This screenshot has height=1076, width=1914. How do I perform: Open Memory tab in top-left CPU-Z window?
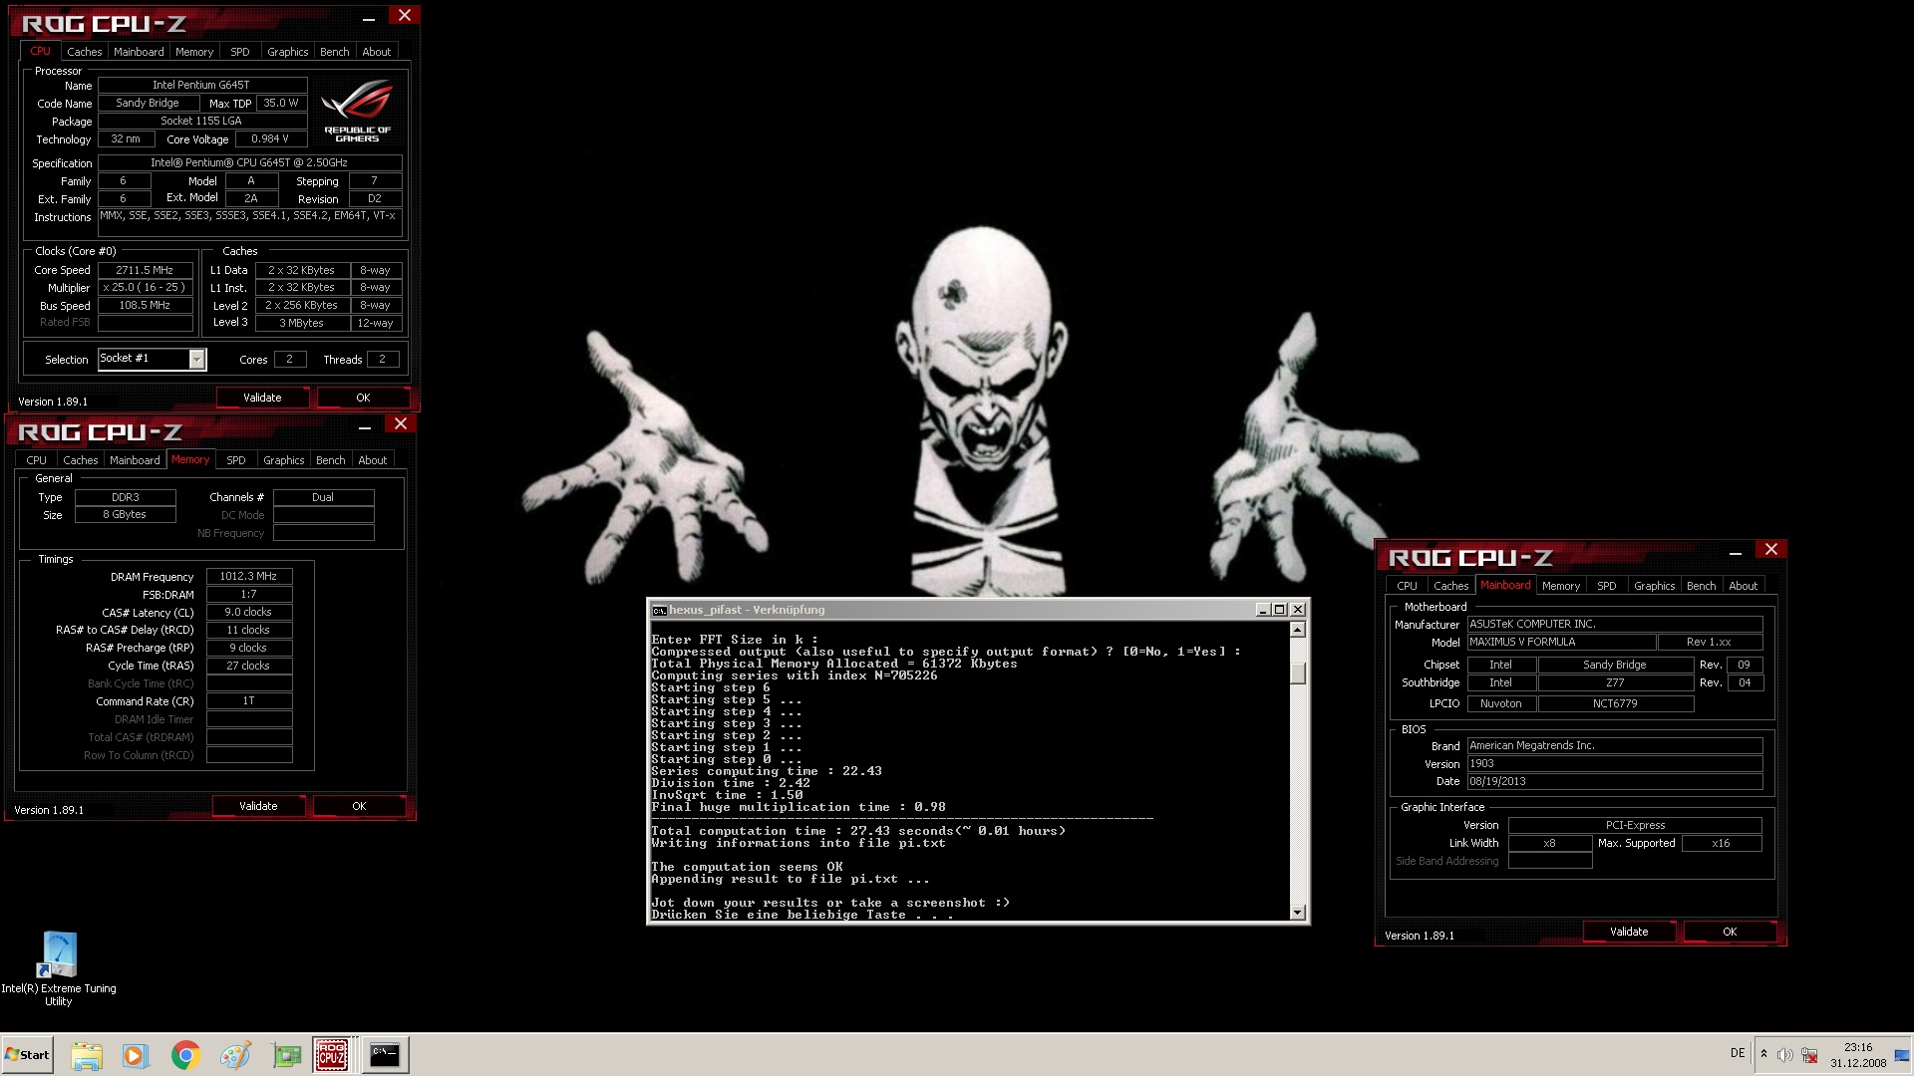click(x=194, y=52)
